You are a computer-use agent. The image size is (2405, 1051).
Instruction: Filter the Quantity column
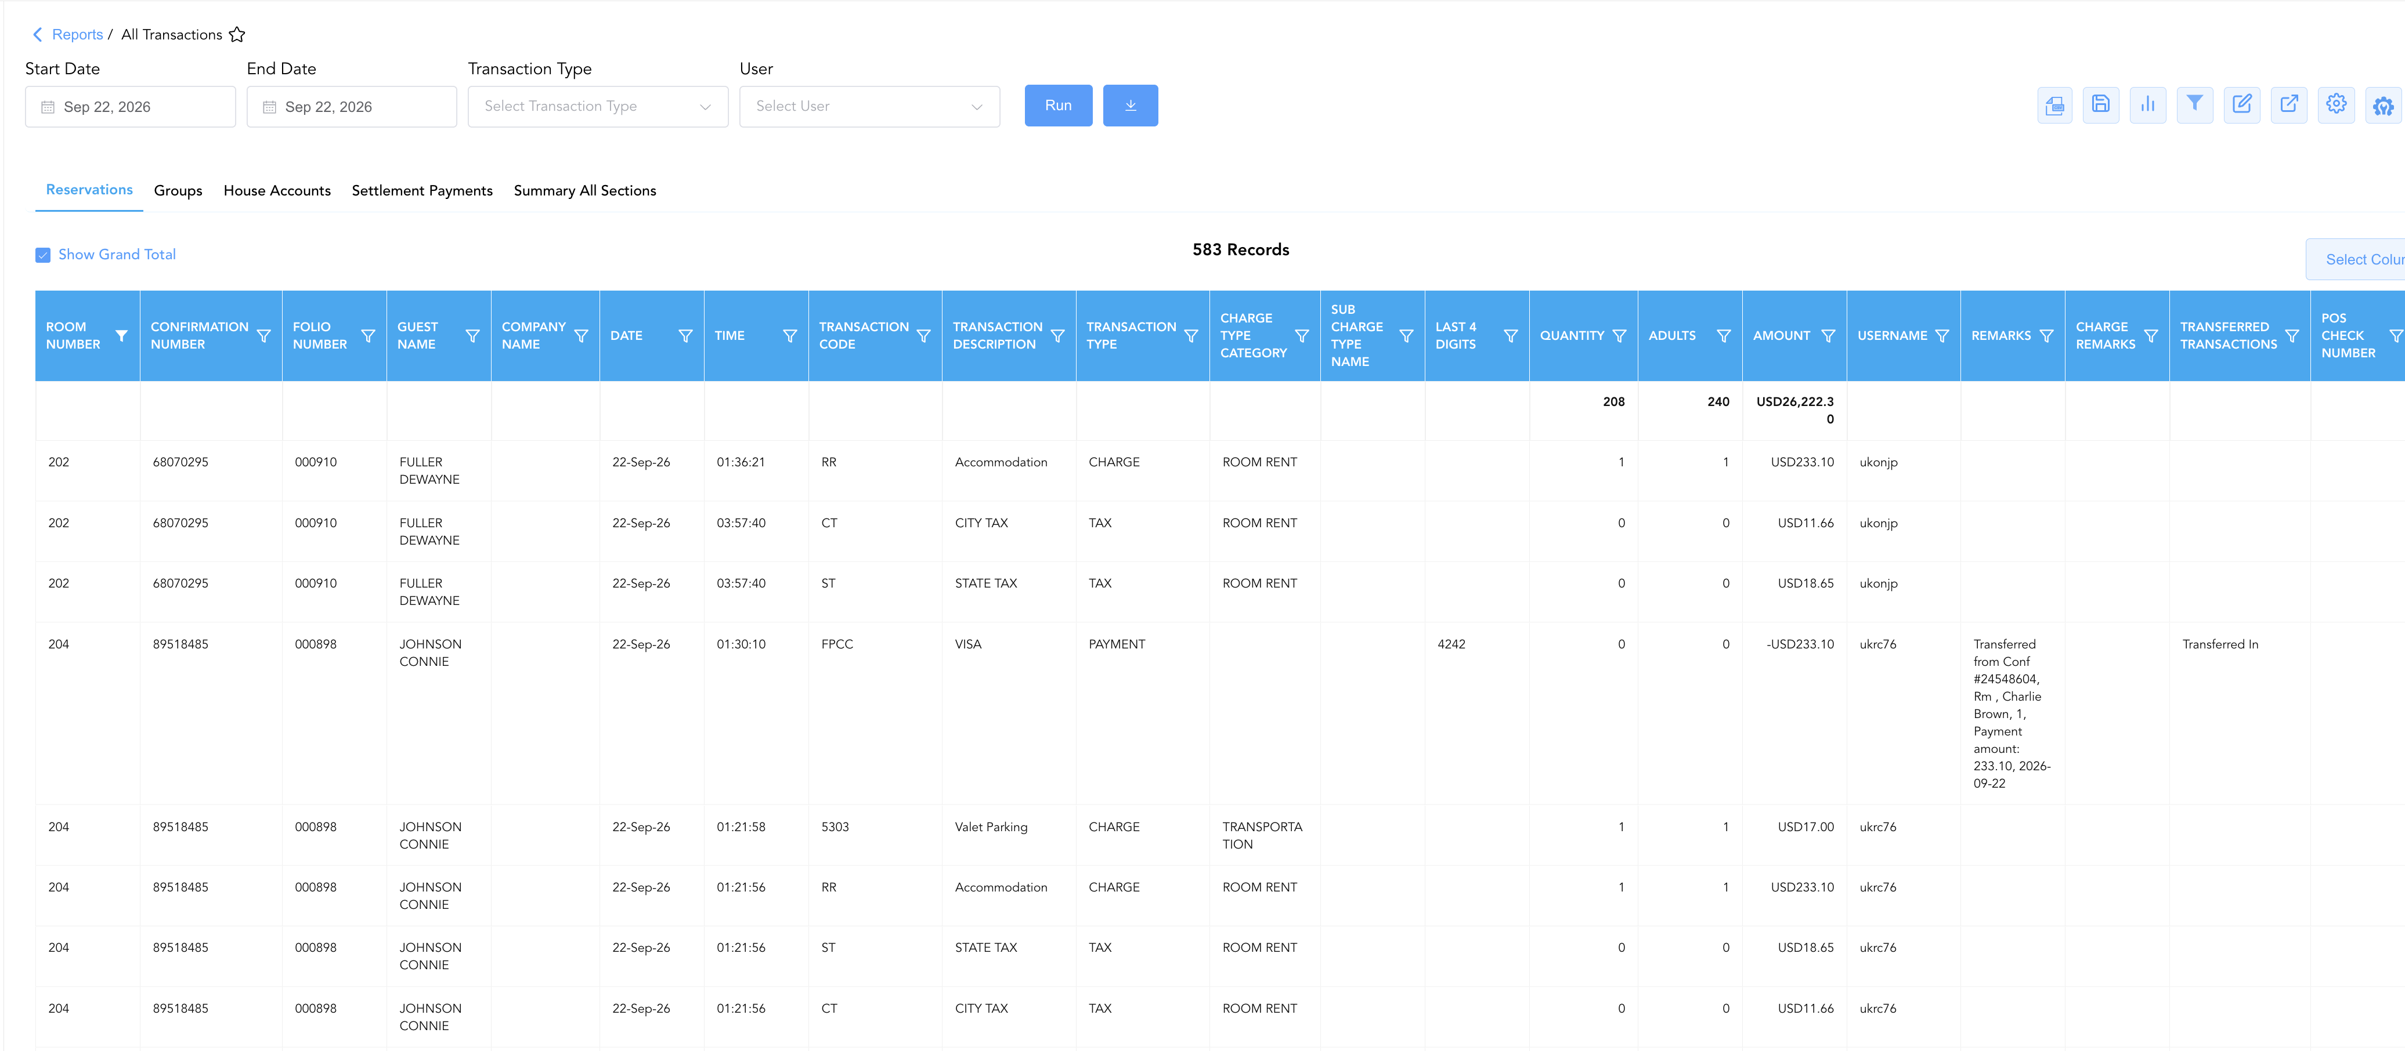pyautogui.click(x=1619, y=336)
